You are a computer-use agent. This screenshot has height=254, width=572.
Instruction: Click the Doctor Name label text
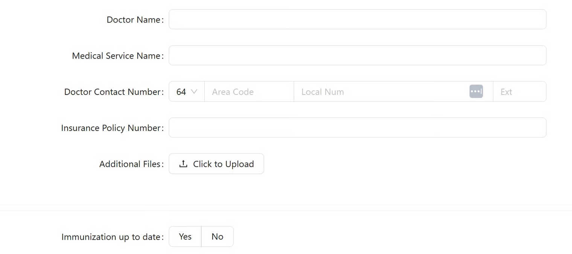pos(134,20)
